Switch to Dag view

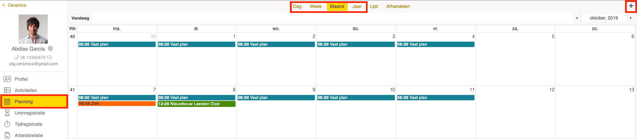click(297, 6)
